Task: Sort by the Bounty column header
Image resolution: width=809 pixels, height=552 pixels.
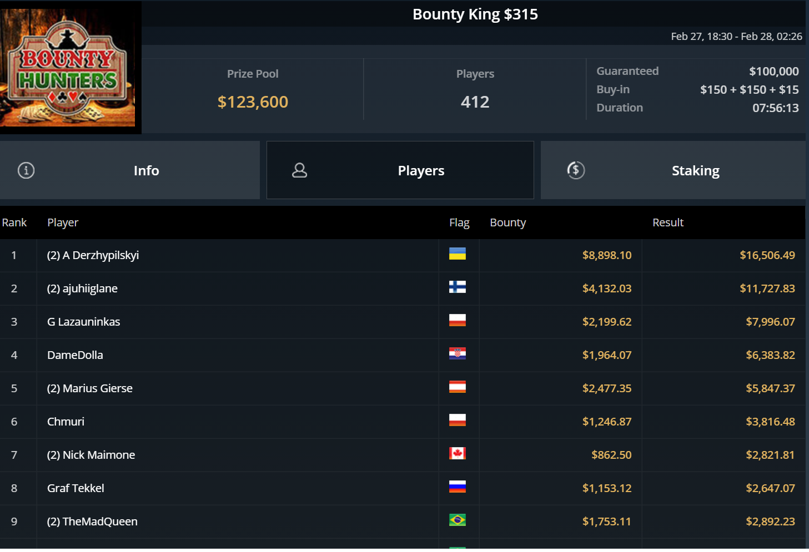Action: pyautogui.click(x=507, y=222)
